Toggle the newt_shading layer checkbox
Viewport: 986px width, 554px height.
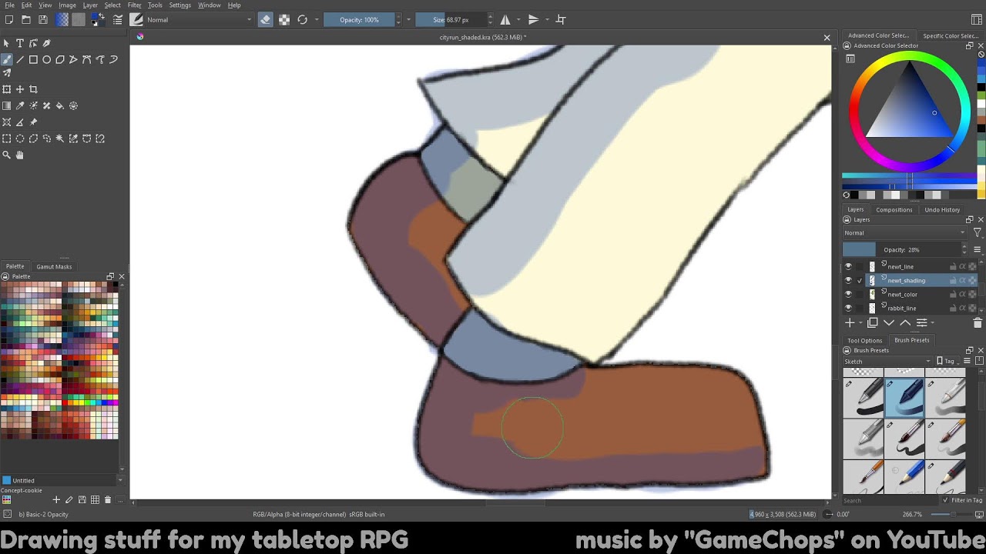click(860, 280)
